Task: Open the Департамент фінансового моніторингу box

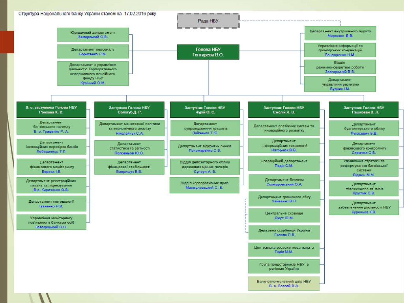Action: 51,167
